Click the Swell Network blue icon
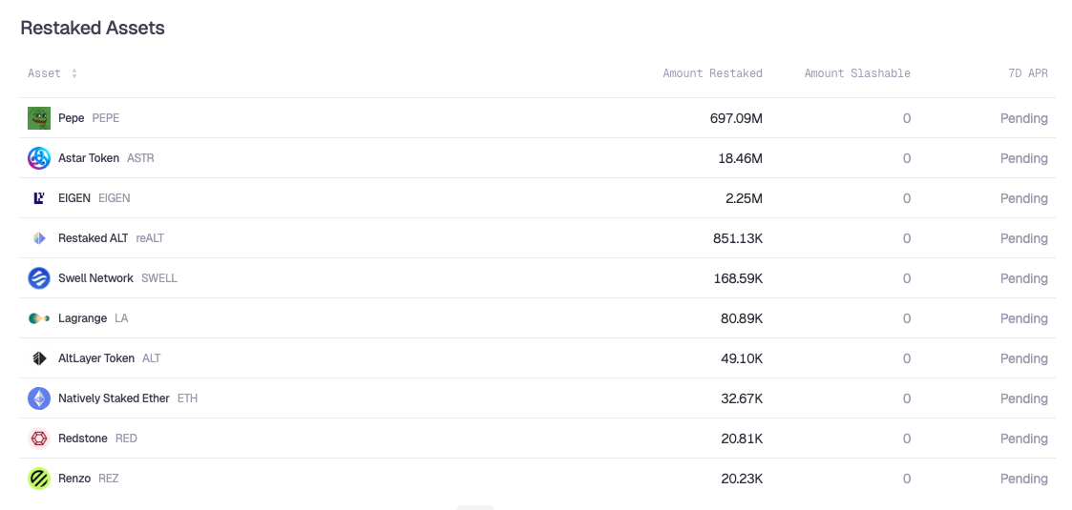This screenshot has width=1072, height=510. [39, 278]
